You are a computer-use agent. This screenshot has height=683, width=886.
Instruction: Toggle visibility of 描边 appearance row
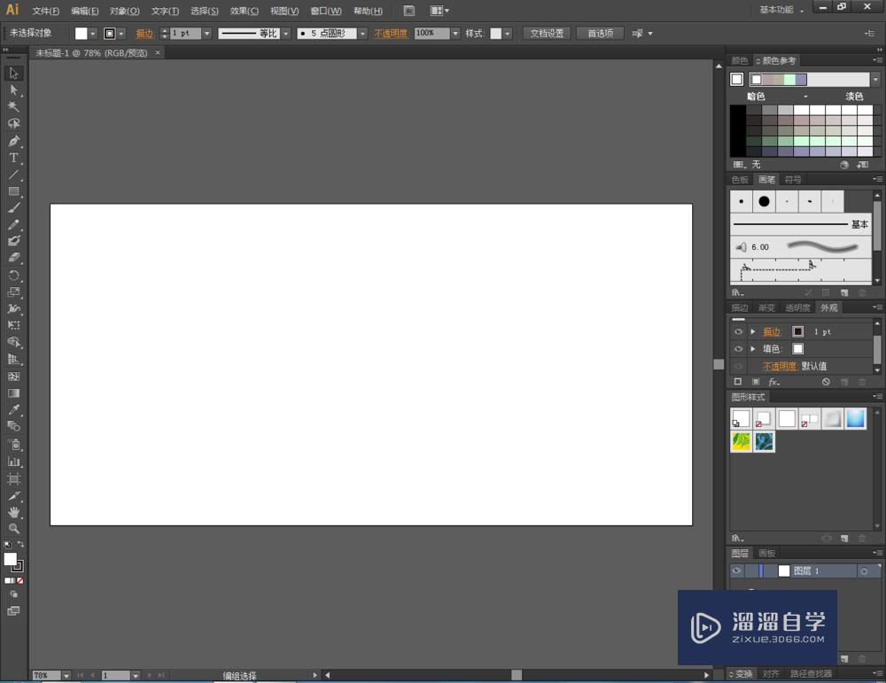(738, 331)
